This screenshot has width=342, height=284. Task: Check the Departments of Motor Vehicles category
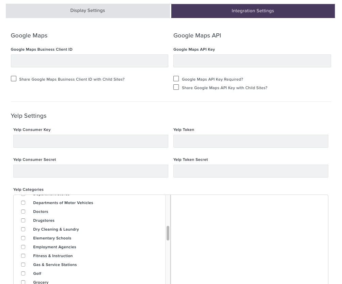[23, 203]
